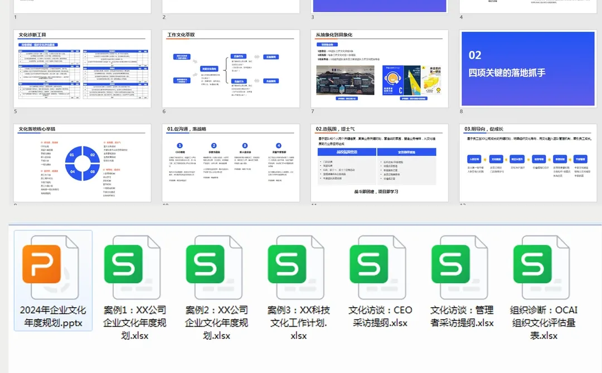
Task: Select the 02.造氛围，提士气 slide thumbnail
Action: (x=379, y=162)
